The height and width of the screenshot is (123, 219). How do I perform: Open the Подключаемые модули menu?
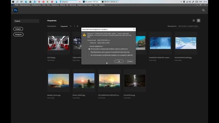point(85,5)
